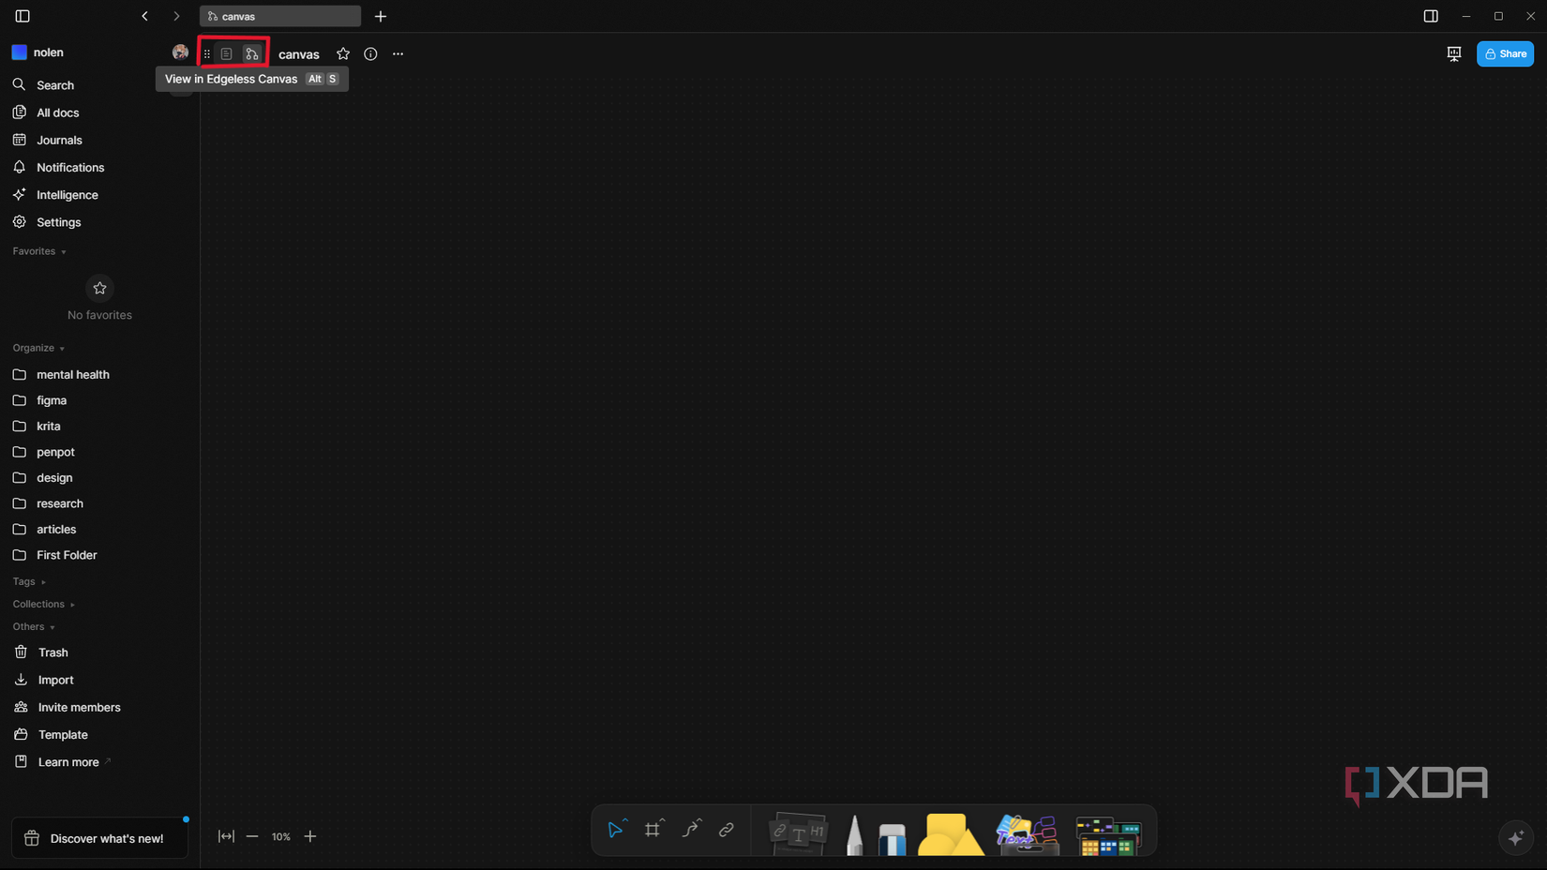Open Invite members
The width and height of the screenshot is (1547, 870).
[x=78, y=707]
